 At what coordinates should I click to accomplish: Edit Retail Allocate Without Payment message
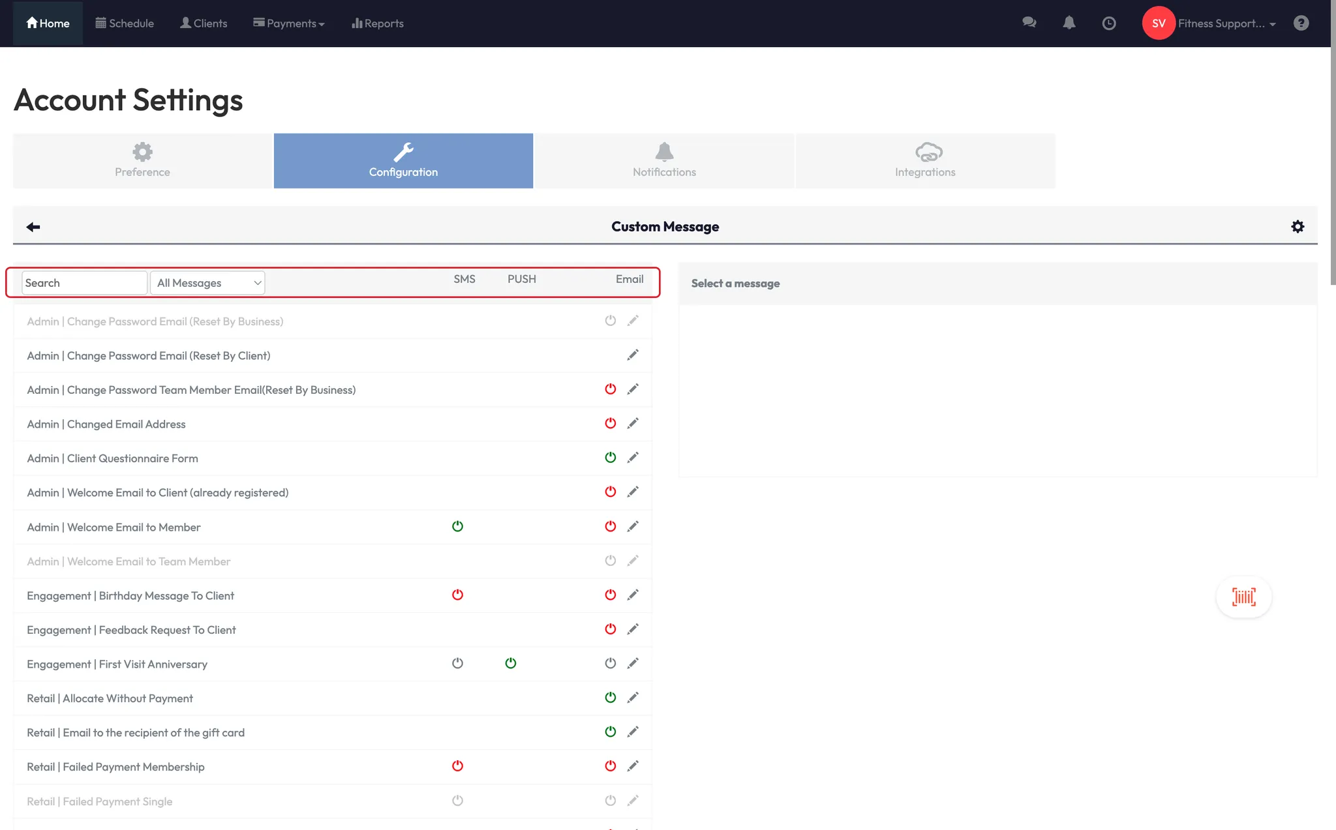(x=632, y=698)
